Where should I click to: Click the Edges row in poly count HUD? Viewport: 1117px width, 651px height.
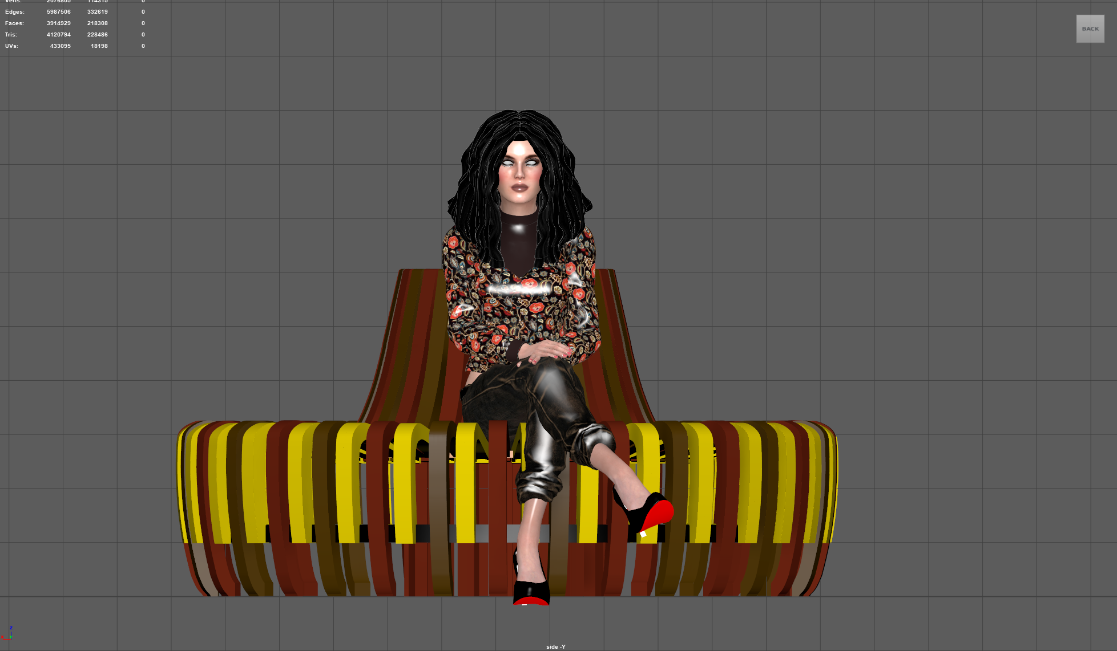[x=15, y=12]
